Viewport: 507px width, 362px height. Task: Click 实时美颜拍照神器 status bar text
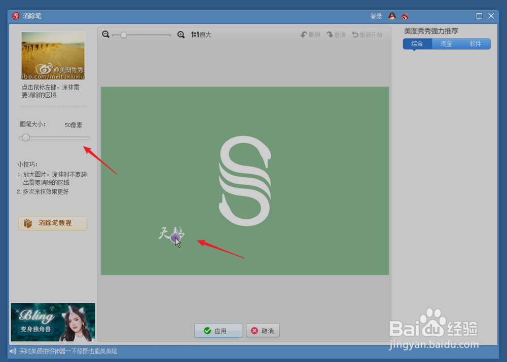tap(68, 351)
